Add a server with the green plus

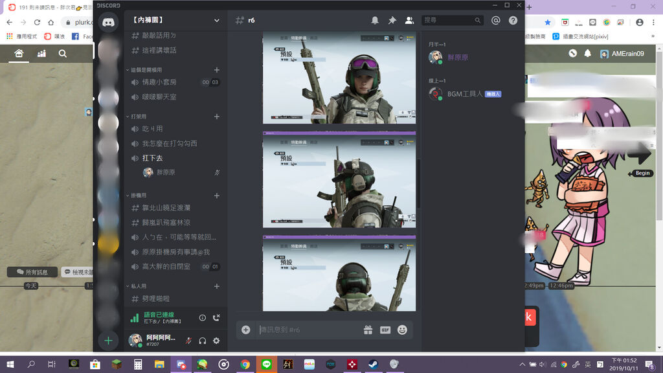click(x=108, y=341)
